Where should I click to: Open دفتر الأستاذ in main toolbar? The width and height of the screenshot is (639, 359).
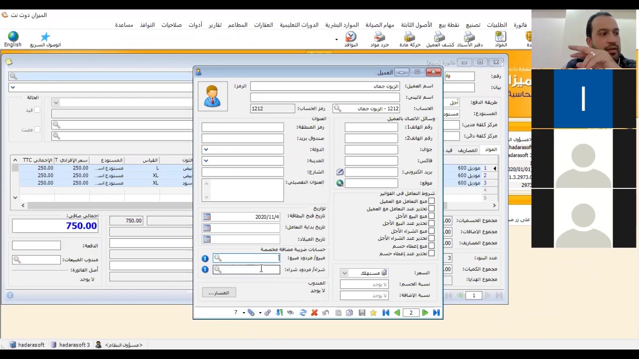tap(470, 39)
